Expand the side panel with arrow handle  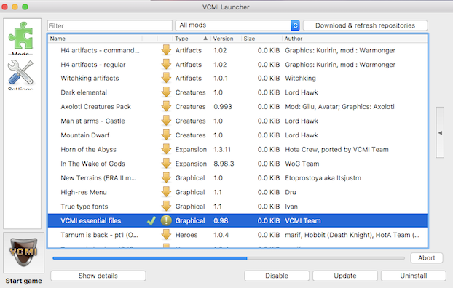coord(440,133)
